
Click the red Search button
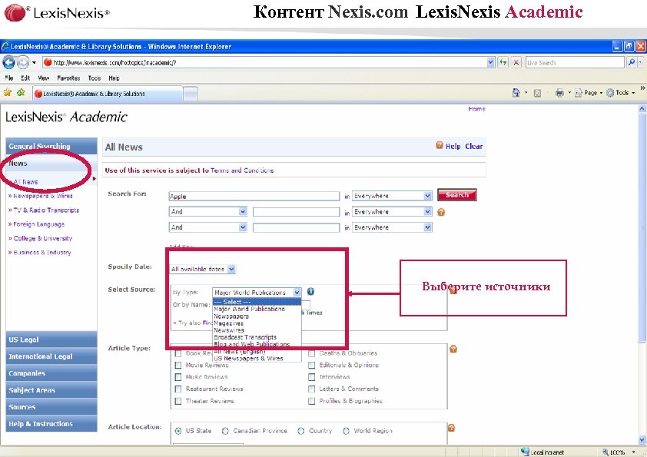(456, 195)
